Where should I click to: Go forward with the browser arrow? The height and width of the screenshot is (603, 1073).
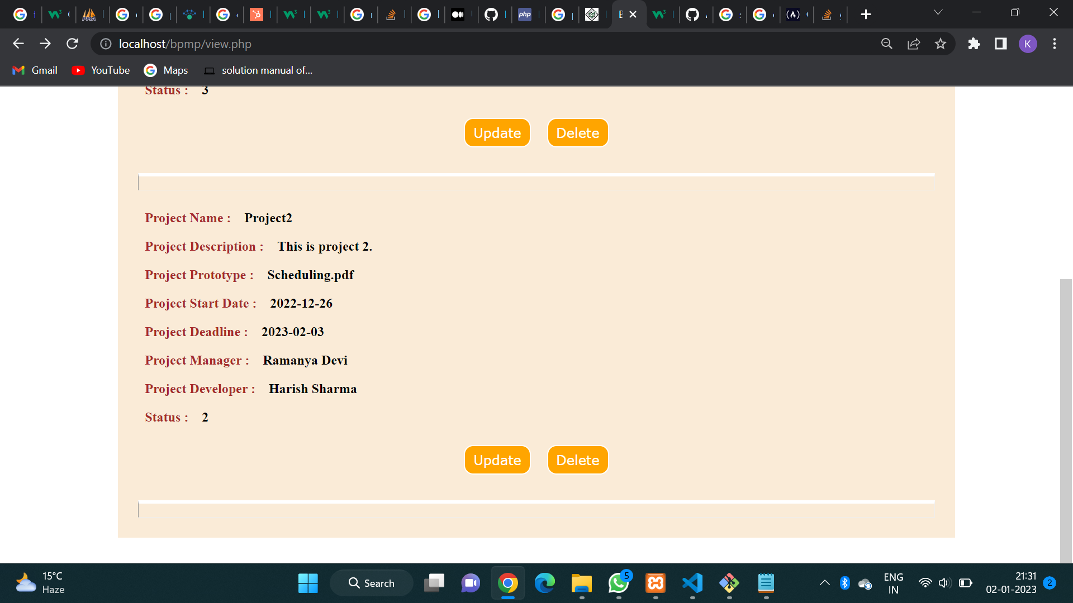click(45, 44)
